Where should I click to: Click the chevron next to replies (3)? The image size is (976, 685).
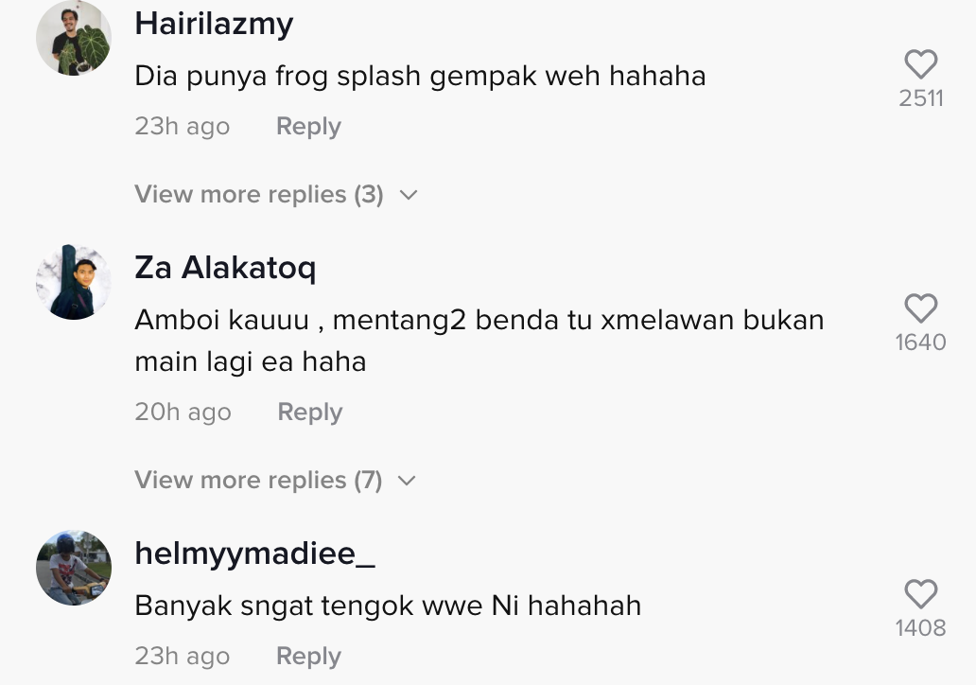click(409, 195)
